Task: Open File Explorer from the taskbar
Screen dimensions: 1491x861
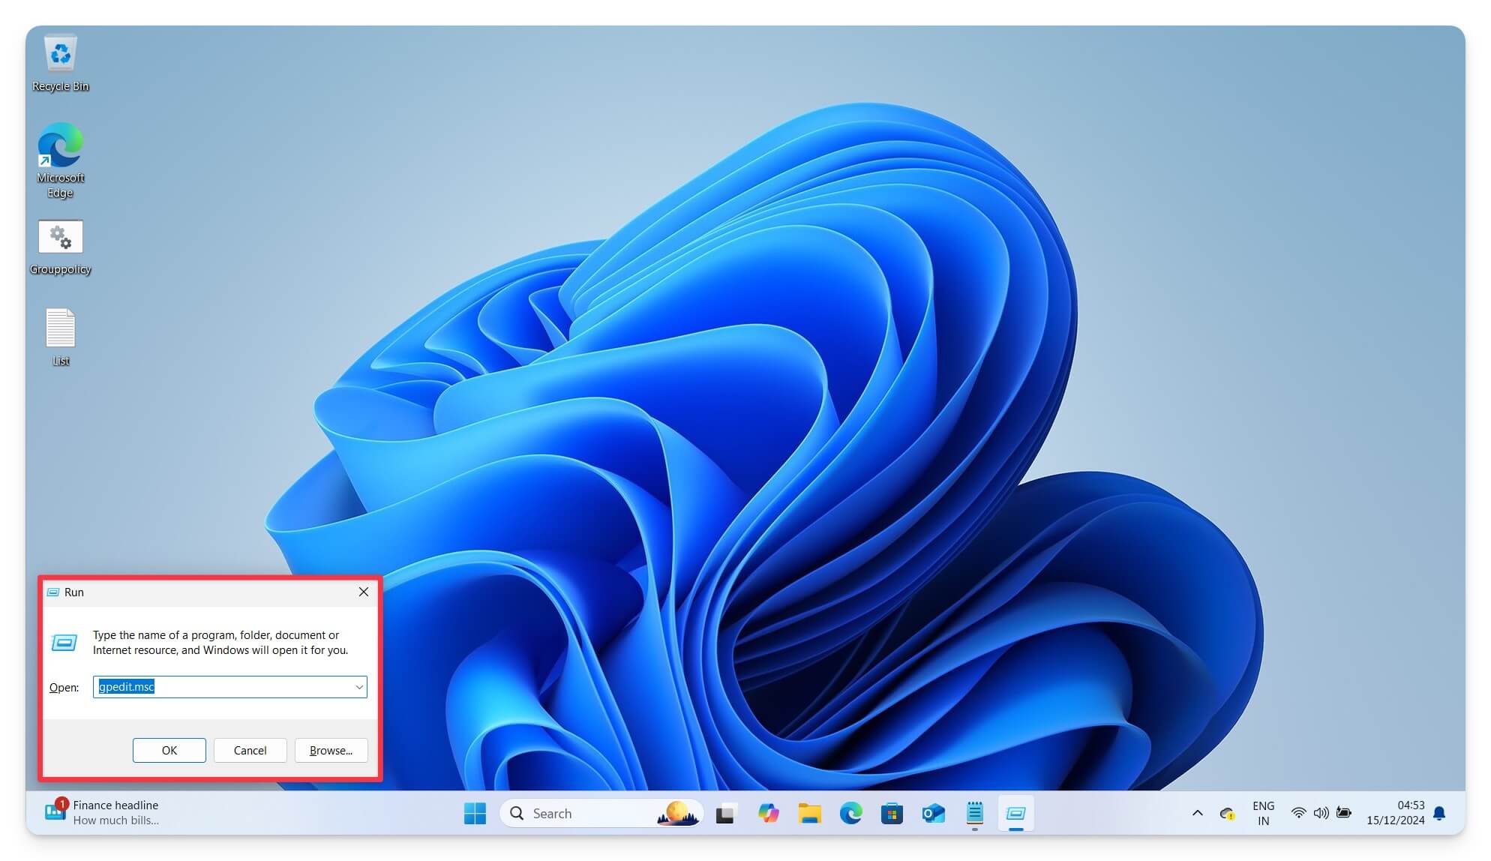Action: 809,813
